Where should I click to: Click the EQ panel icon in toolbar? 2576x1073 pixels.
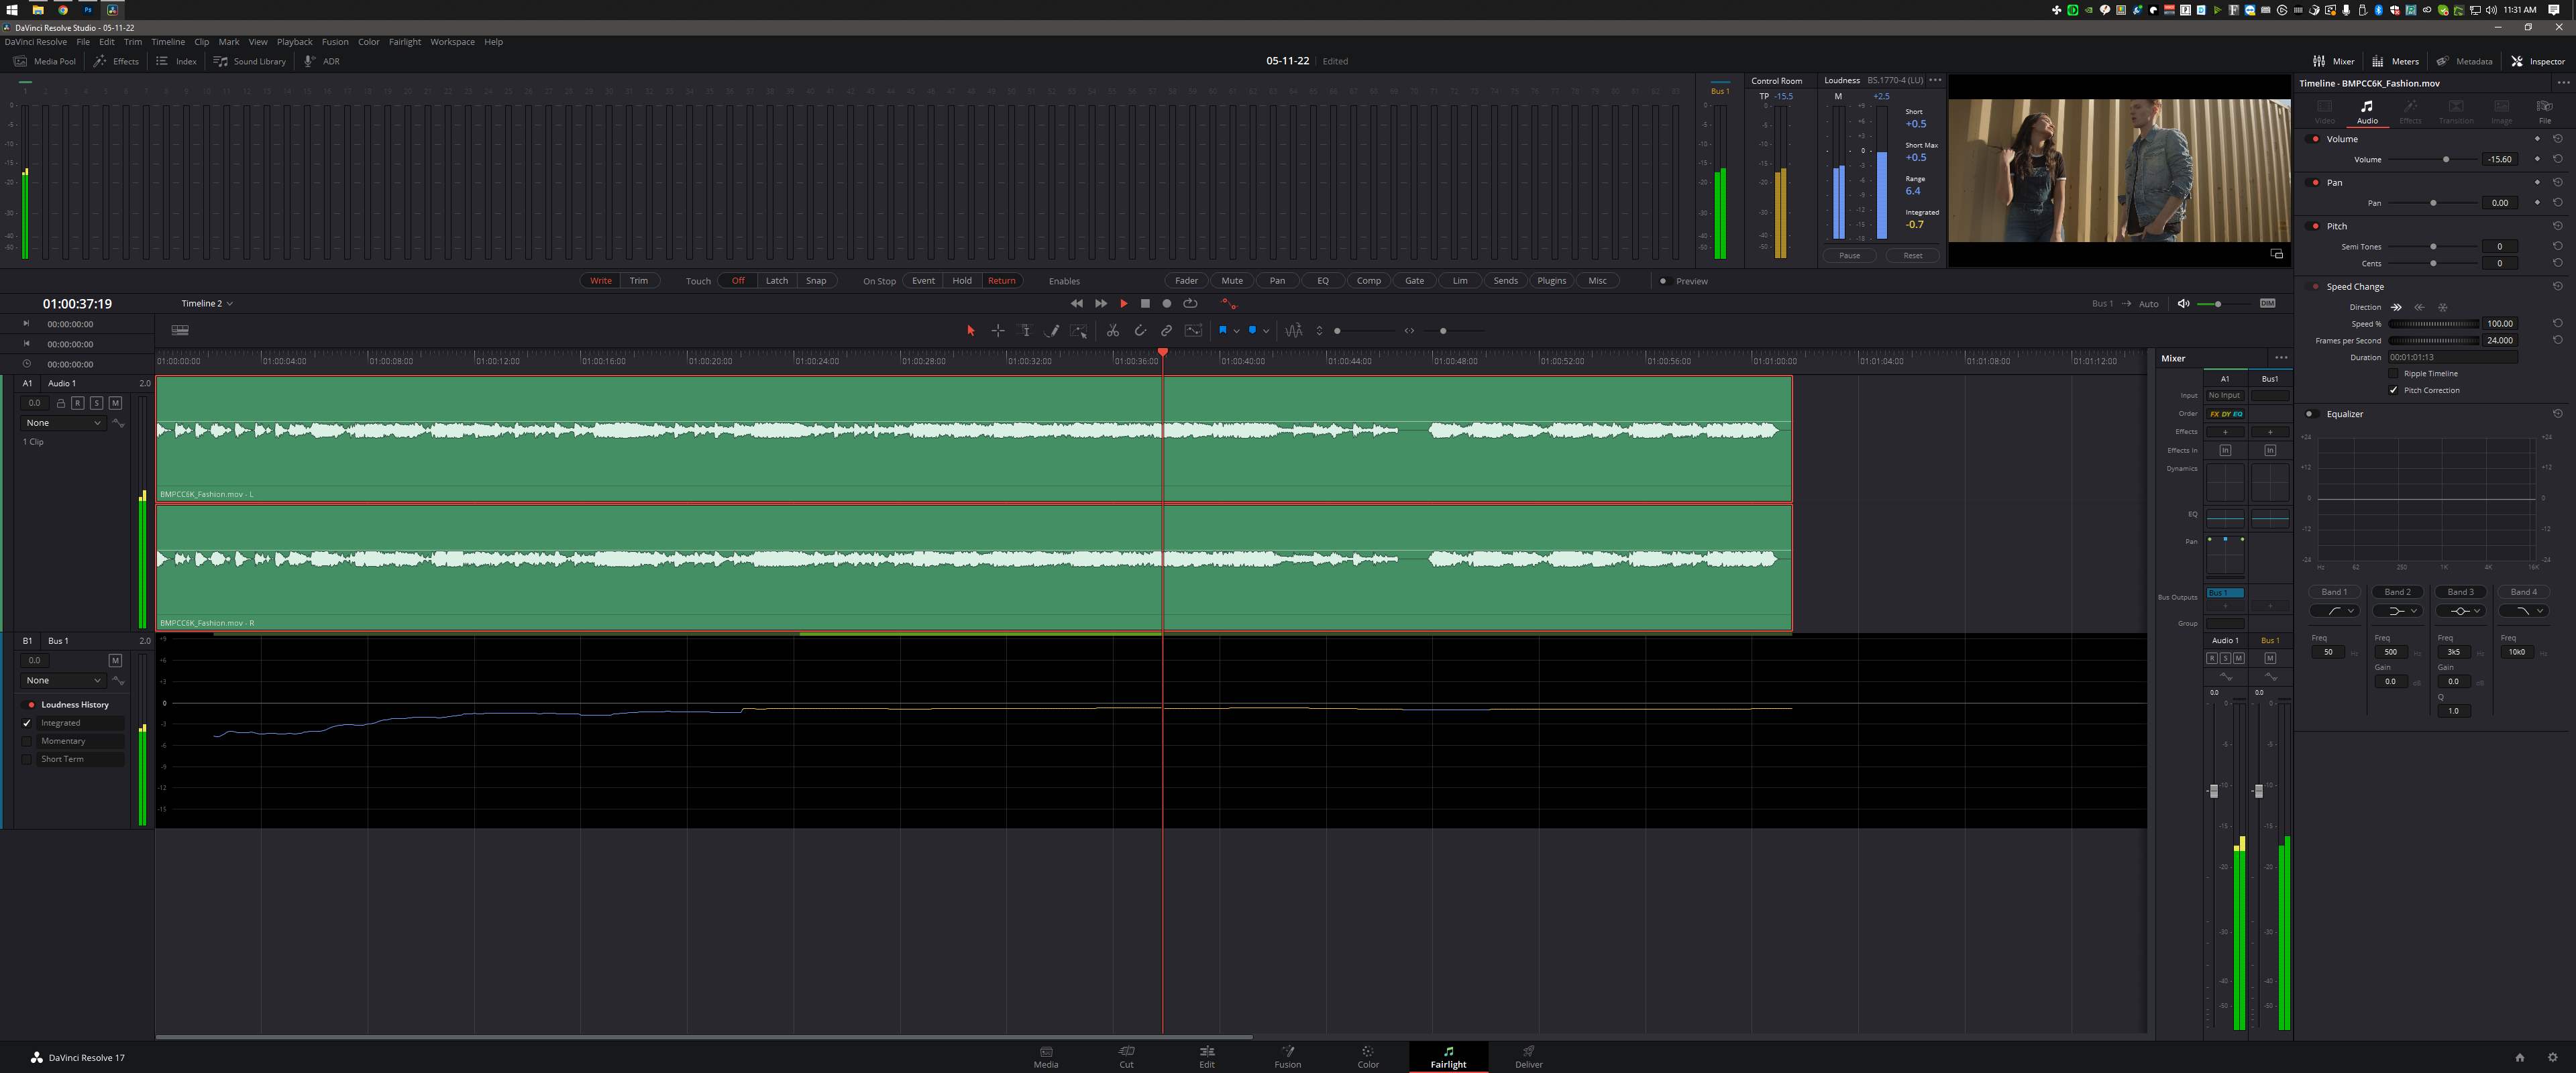1326,281
